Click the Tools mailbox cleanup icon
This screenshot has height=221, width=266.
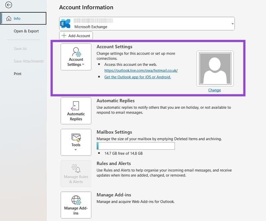click(76, 137)
